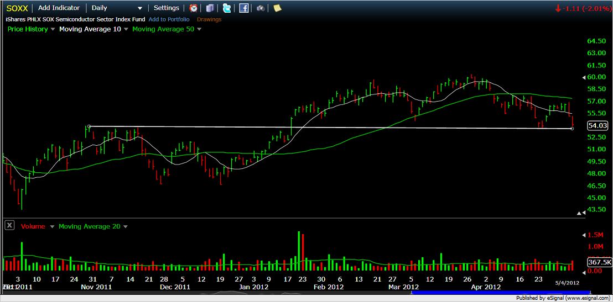This screenshot has height=302, width=613.
Task: Select the trendline's left endpoint handle
Action: coord(89,126)
